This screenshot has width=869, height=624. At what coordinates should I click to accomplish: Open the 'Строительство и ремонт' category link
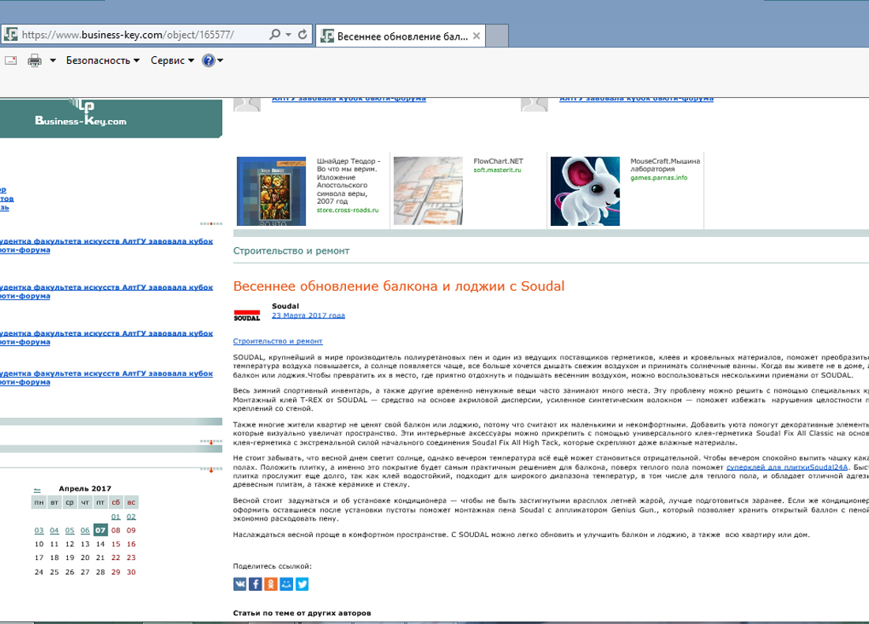(277, 341)
